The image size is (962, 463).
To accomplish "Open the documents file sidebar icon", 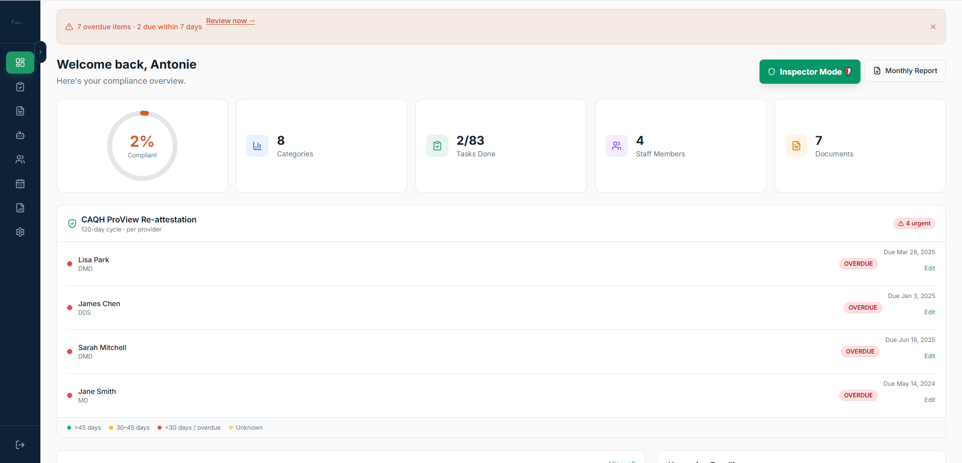I will point(20,111).
